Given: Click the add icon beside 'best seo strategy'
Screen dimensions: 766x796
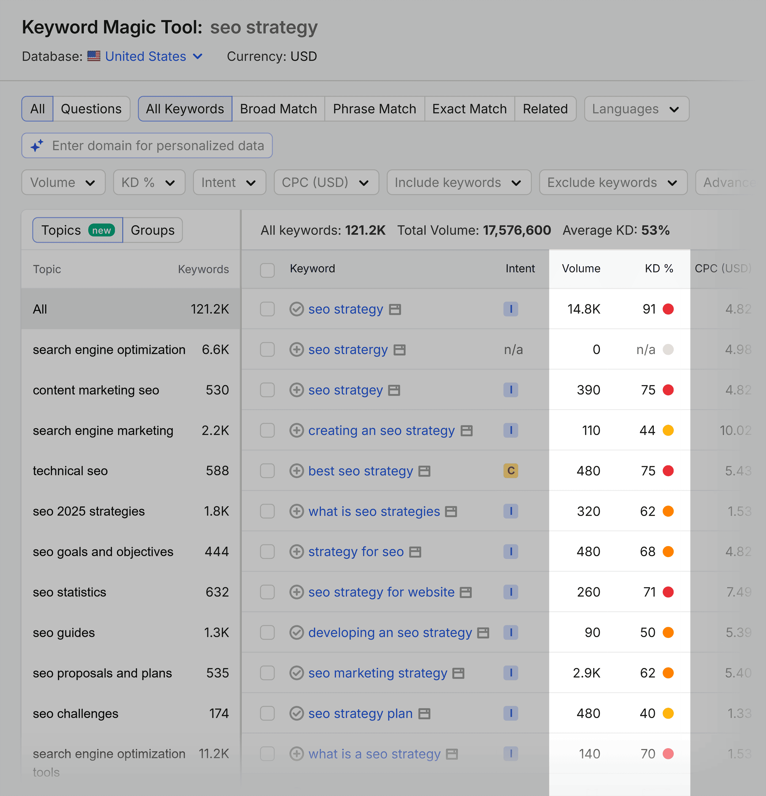Looking at the screenshot, I should [x=297, y=471].
